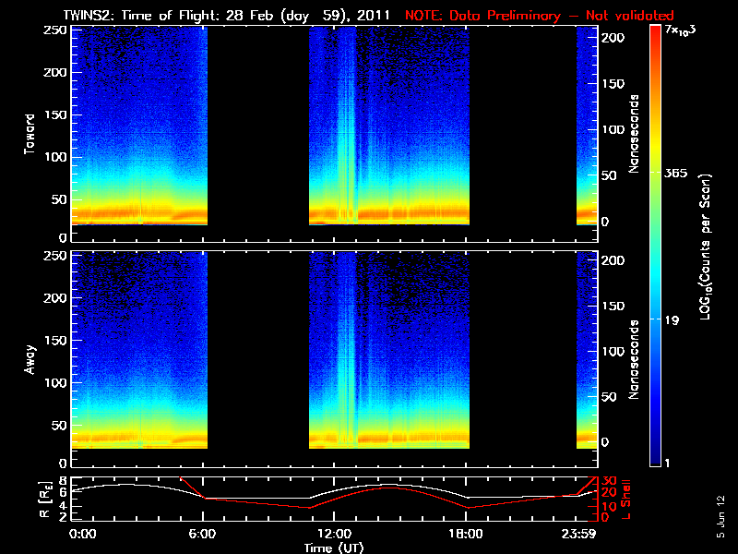Viewport: 738px width, 554px height.
Task: Click the 'LOG10(Counts per Scan)' color bar label
Action: coord(706,247)
